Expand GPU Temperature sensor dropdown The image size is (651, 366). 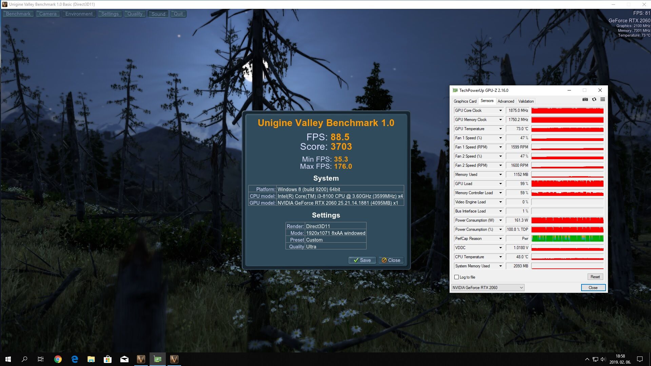[500, 129]
